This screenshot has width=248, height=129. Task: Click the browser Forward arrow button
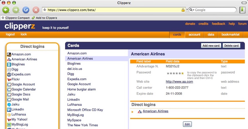click(x=16, y=10)
